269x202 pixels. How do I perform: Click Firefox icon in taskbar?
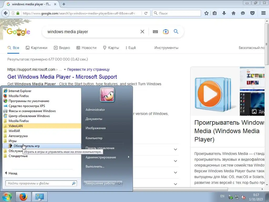[x=23, y=197]
